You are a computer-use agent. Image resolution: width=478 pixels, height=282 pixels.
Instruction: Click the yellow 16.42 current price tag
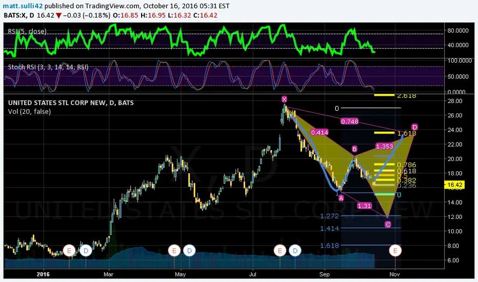(x=454, y=185)
